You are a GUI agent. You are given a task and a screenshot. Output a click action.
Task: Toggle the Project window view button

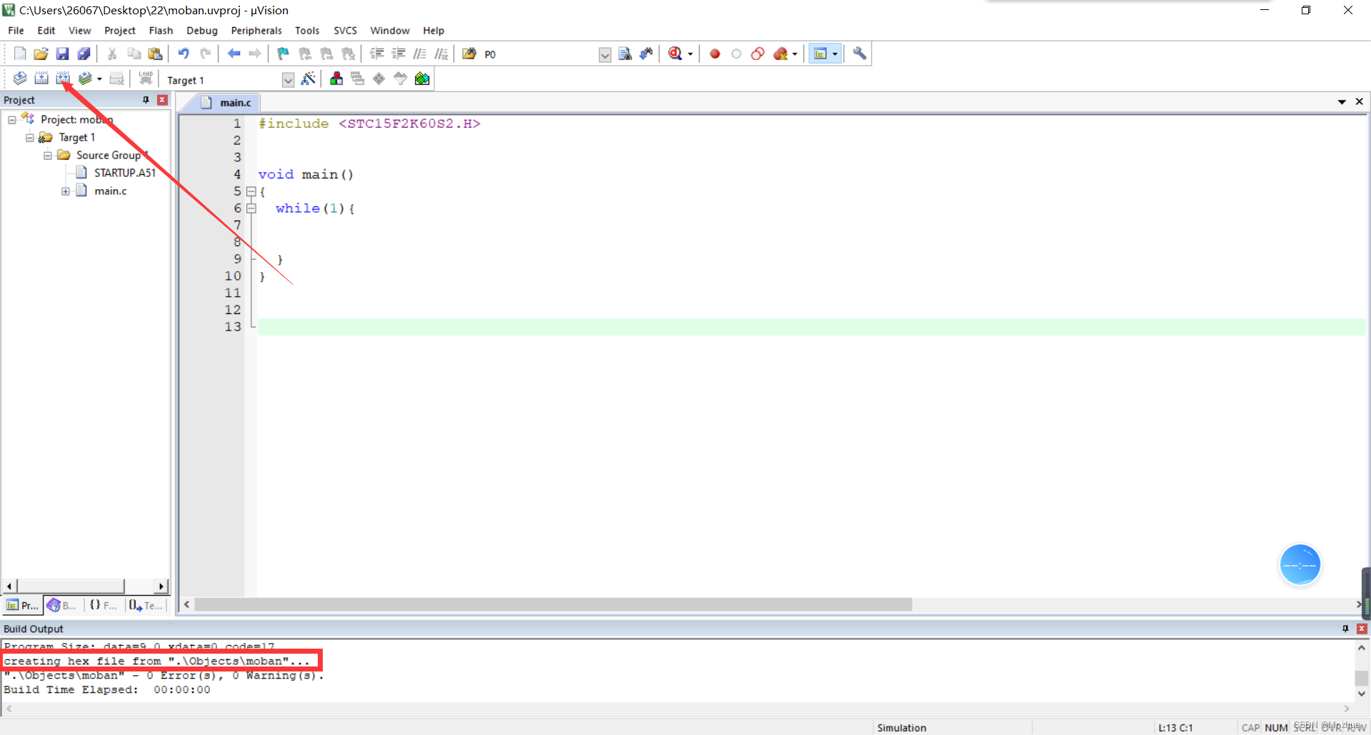pyautogui.click(x=820, y=54)
